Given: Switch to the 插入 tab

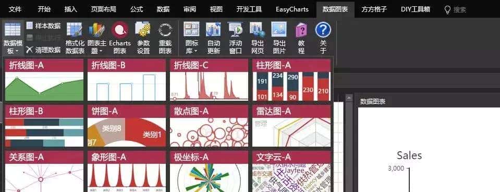Looking at the screenshot, I should pyautogui.click(x=71, y=9).
